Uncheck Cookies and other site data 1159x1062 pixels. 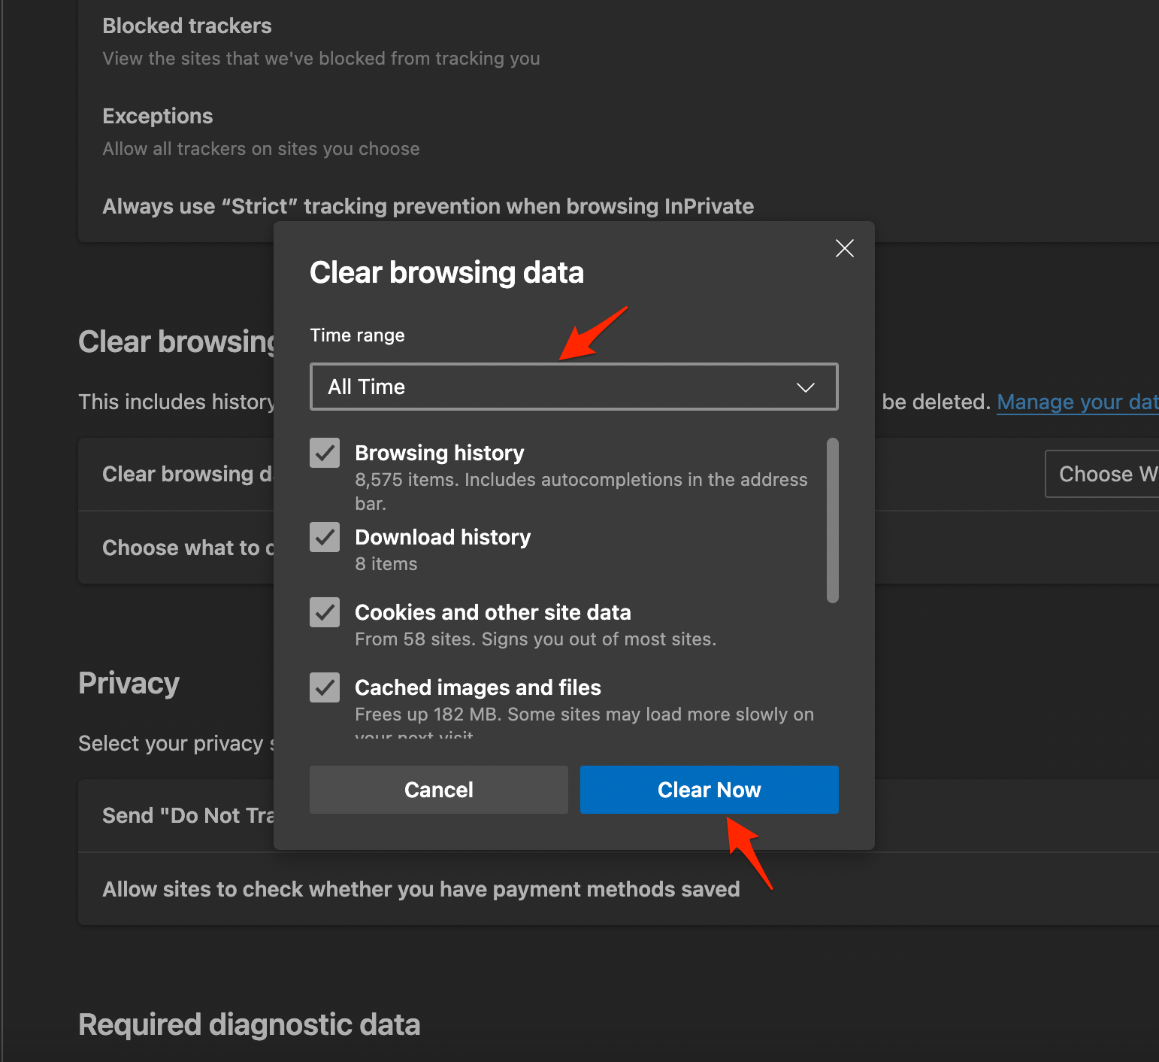tap(325, 612)
